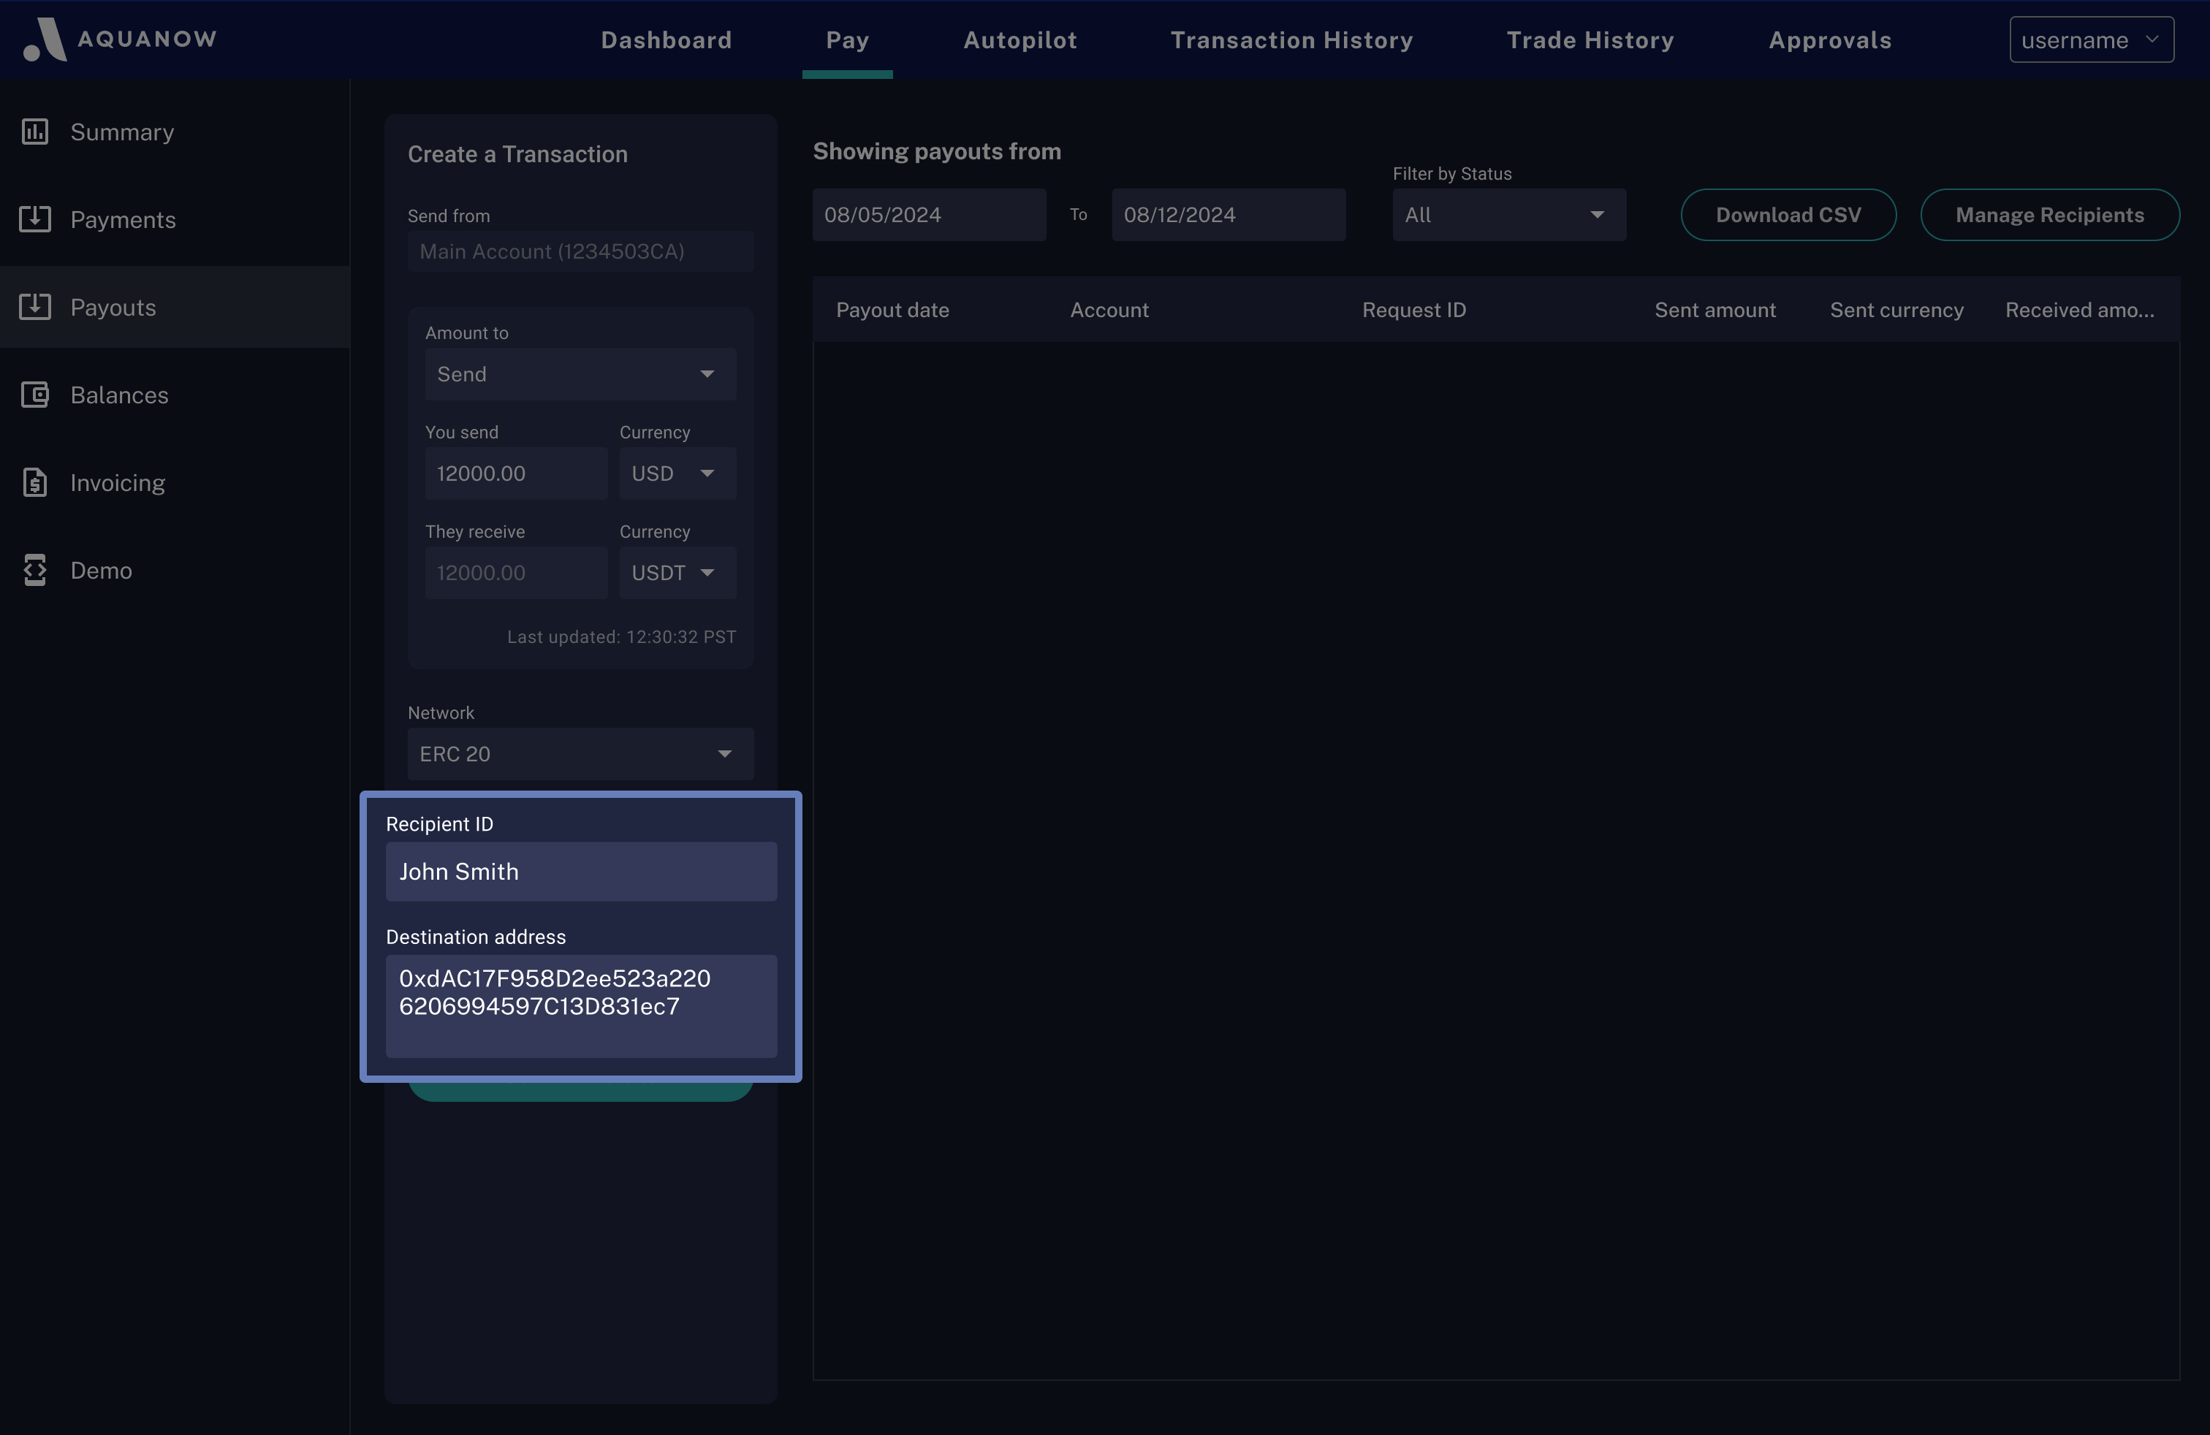Click the Balances wallet icon
The height and width of the screenshot is (1435, 2210).
35,395
